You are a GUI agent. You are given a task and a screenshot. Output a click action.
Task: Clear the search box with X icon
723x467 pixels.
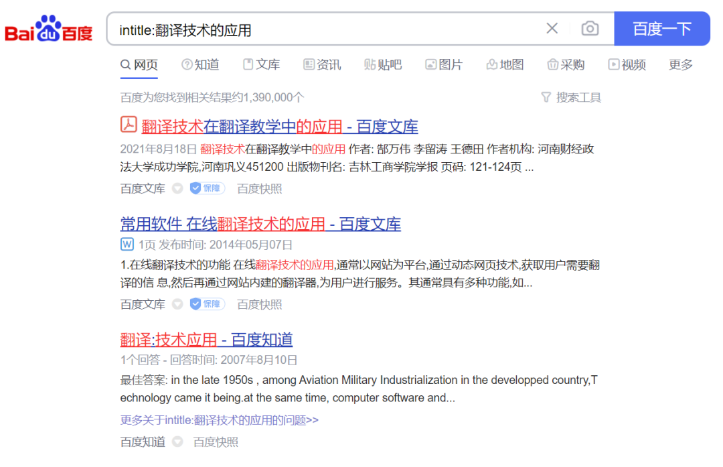[552, 29]
